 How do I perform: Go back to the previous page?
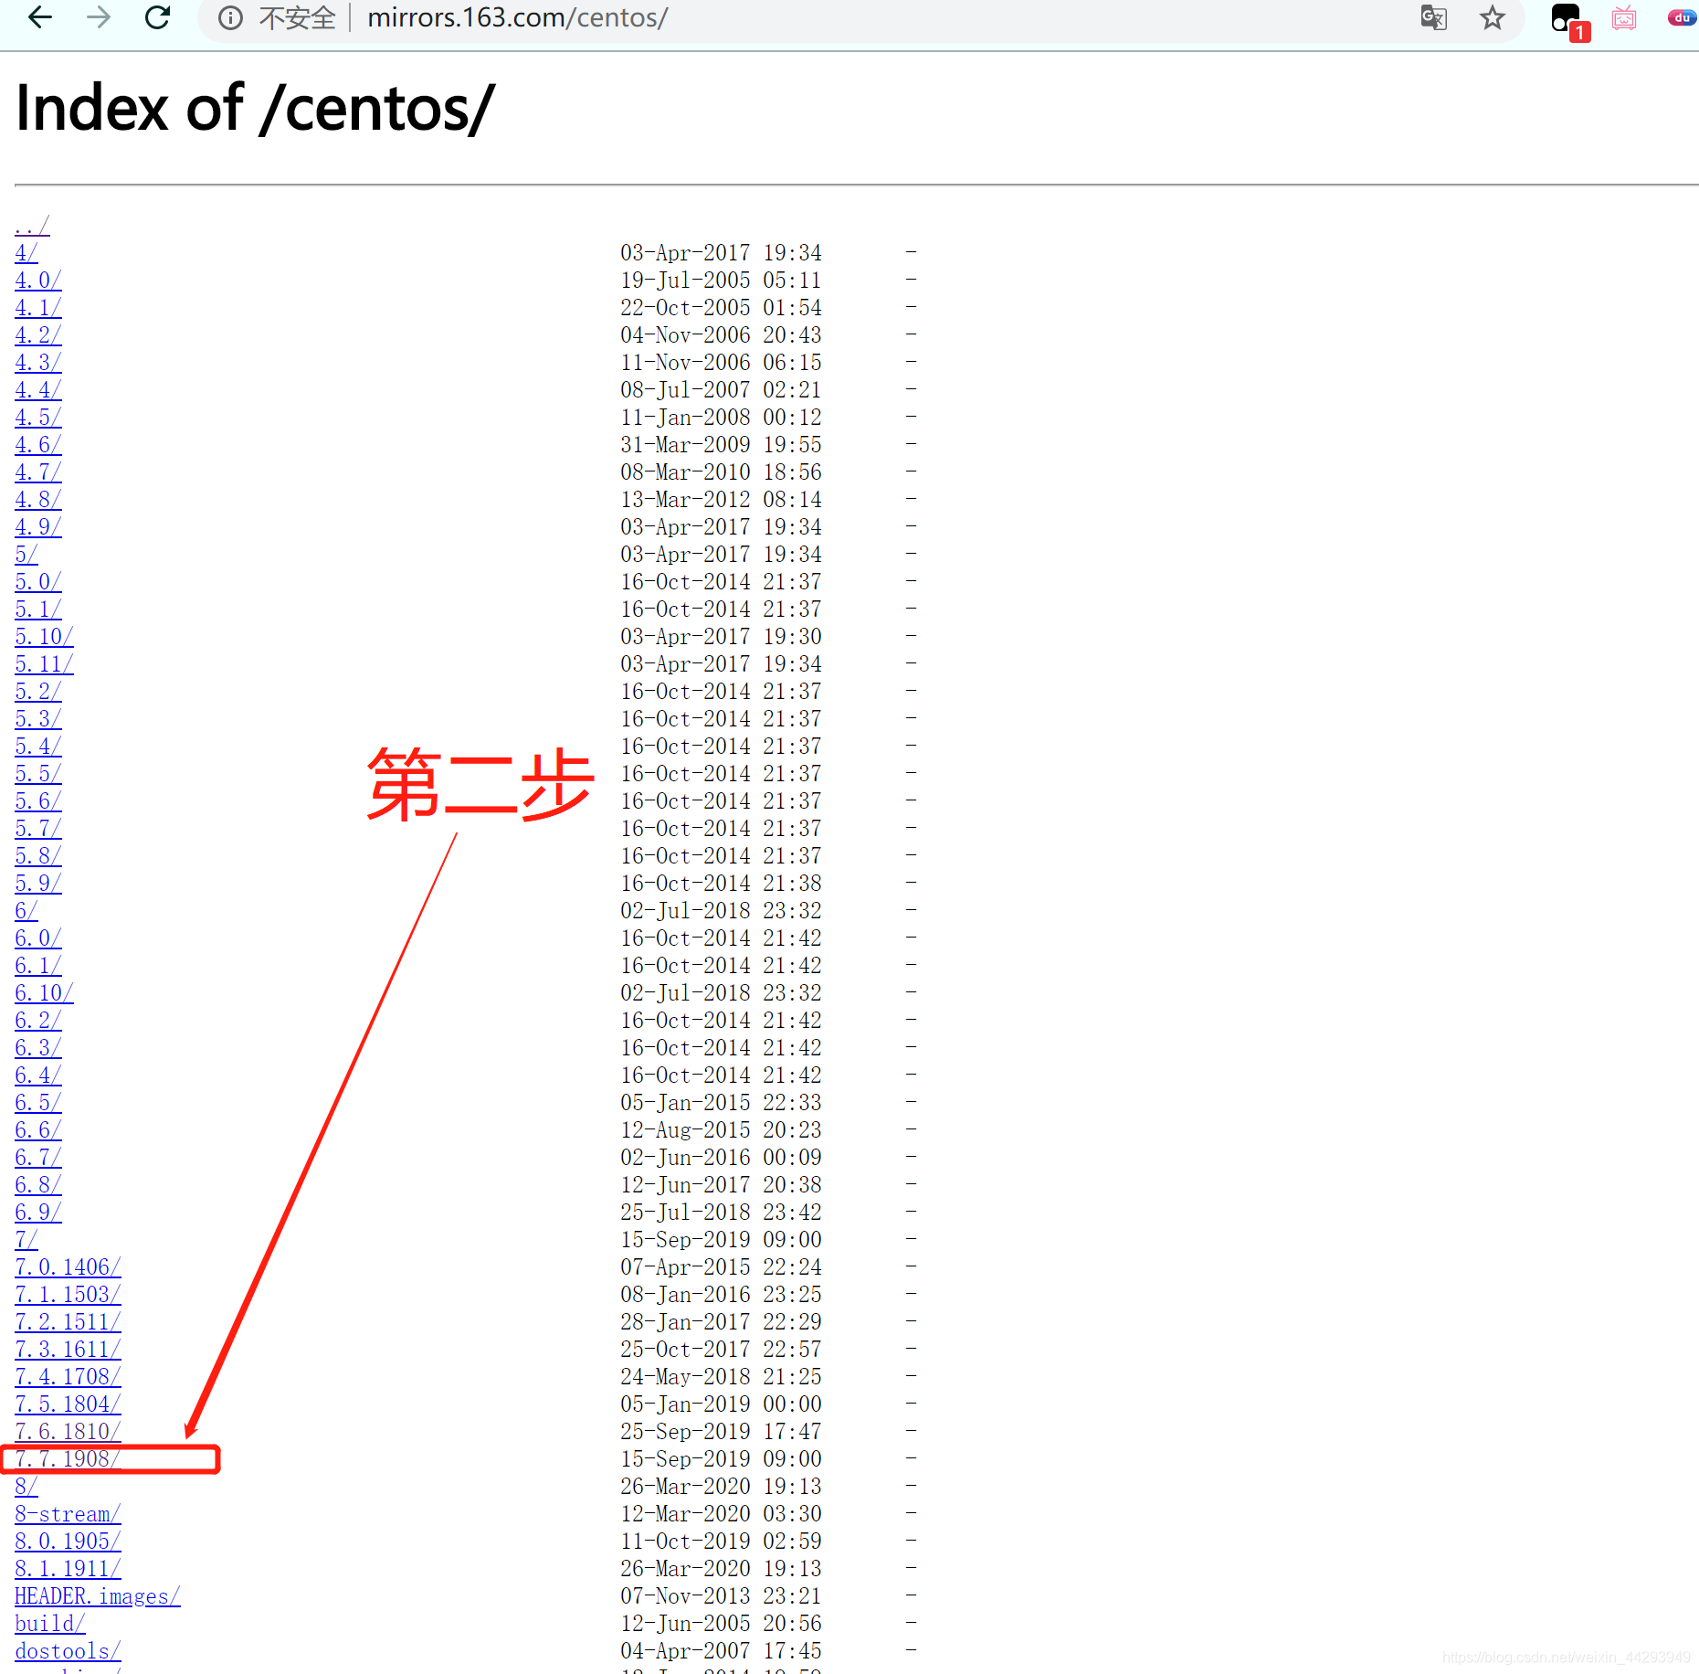(40, 17)
